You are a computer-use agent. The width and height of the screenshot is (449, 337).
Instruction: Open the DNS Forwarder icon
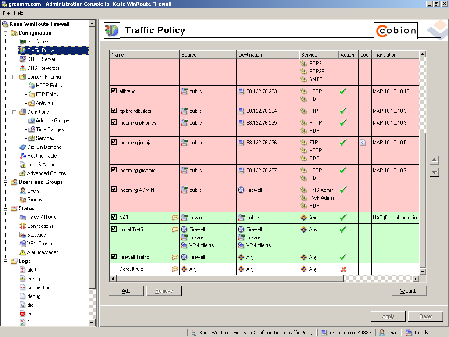coord(23,68)
